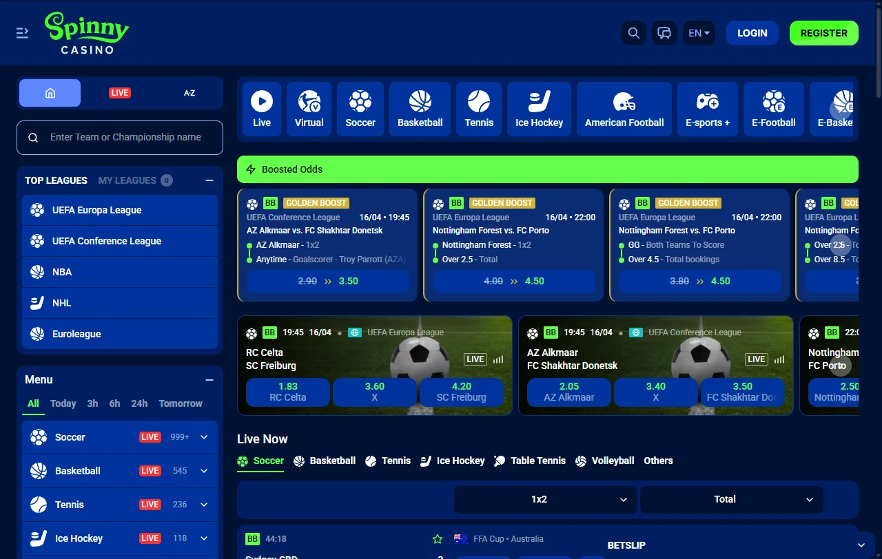This screenshot has height=559, width=882.
Task: Expand the Ice Hockey menu row chevron
Action: click(x=204, y=538)
